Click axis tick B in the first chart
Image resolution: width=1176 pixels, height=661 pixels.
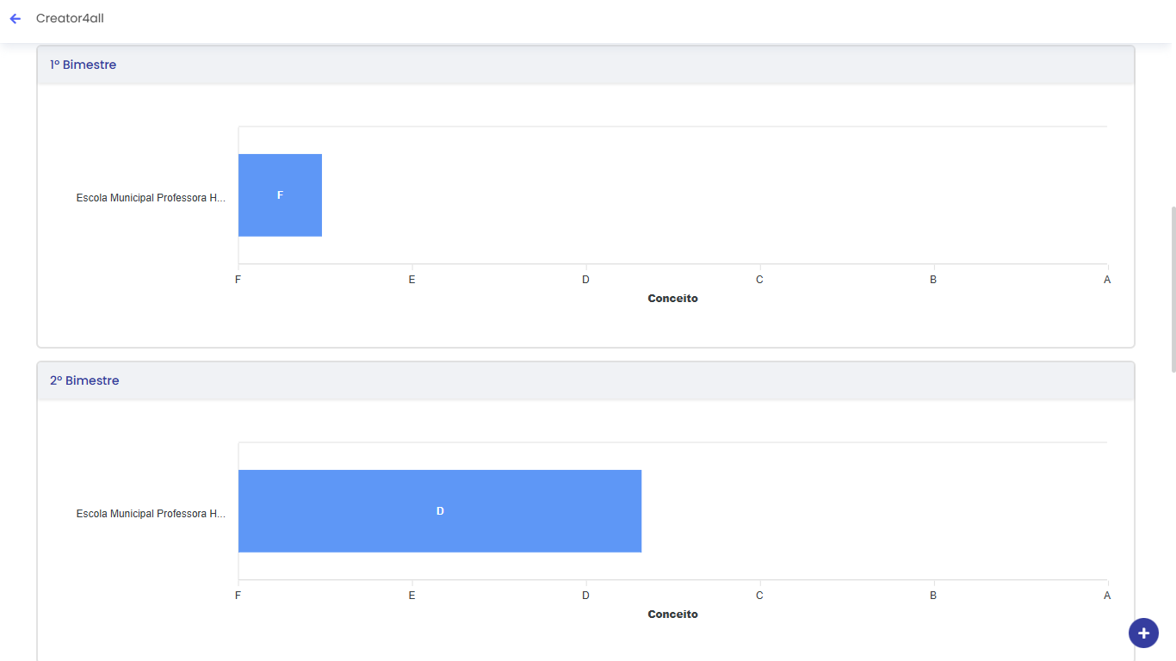(x=933, y=280)
